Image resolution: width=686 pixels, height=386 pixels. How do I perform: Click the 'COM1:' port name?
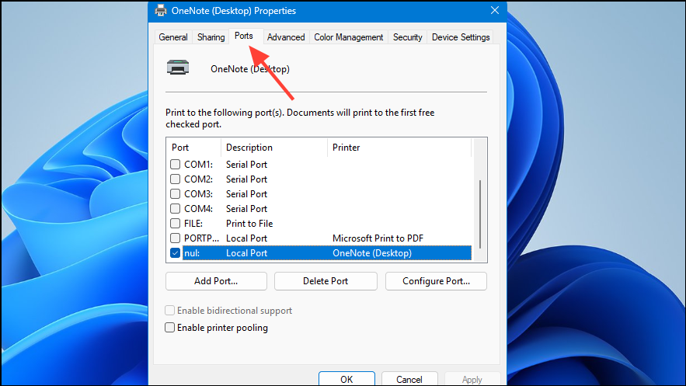tap(198, 165)
